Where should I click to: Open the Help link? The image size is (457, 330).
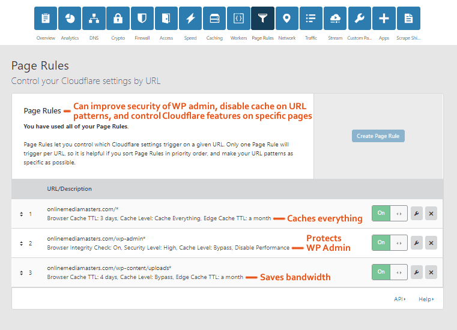(x=426, y=299)
